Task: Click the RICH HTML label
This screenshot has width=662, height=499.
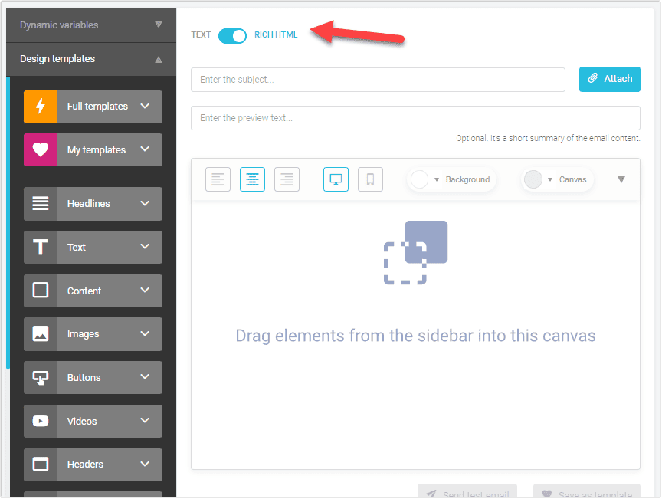Action: tap(276, 34)
